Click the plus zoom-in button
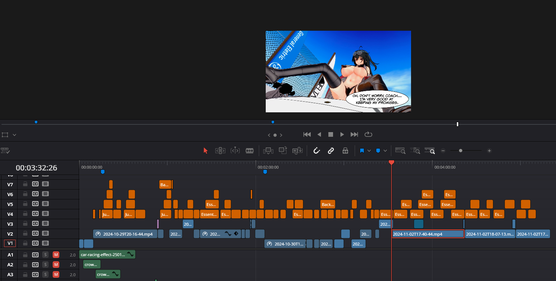The width and height of the screenshot is (556, 281). (489, 151)
